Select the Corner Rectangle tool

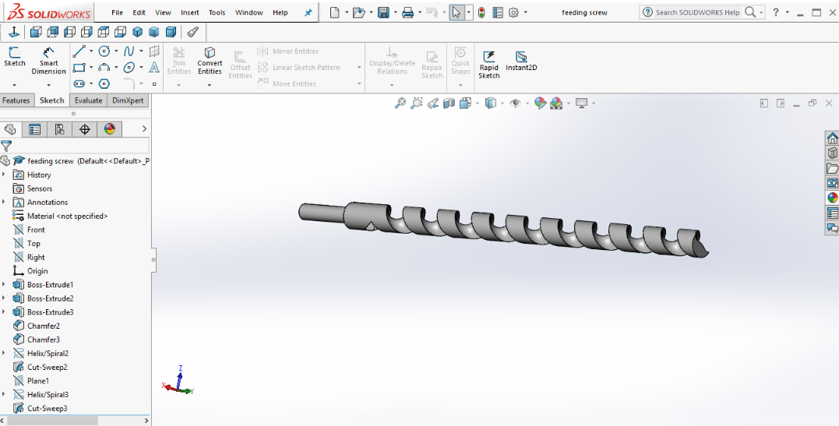point(79,68)
